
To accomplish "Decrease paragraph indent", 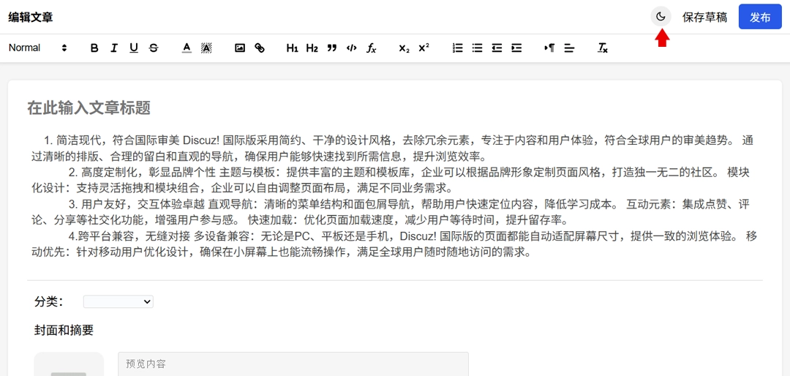I will click(497, 48).
